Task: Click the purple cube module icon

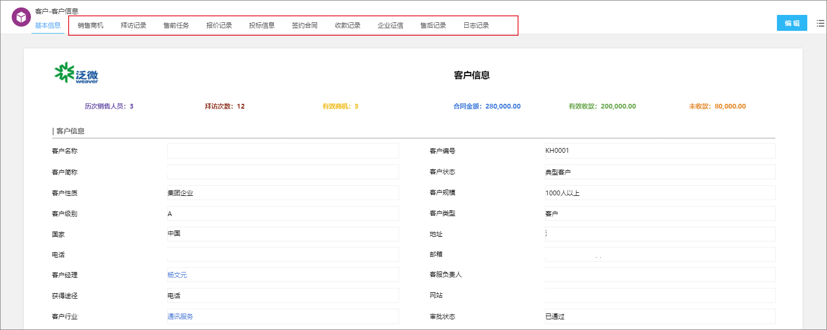Action: [21, 17]
